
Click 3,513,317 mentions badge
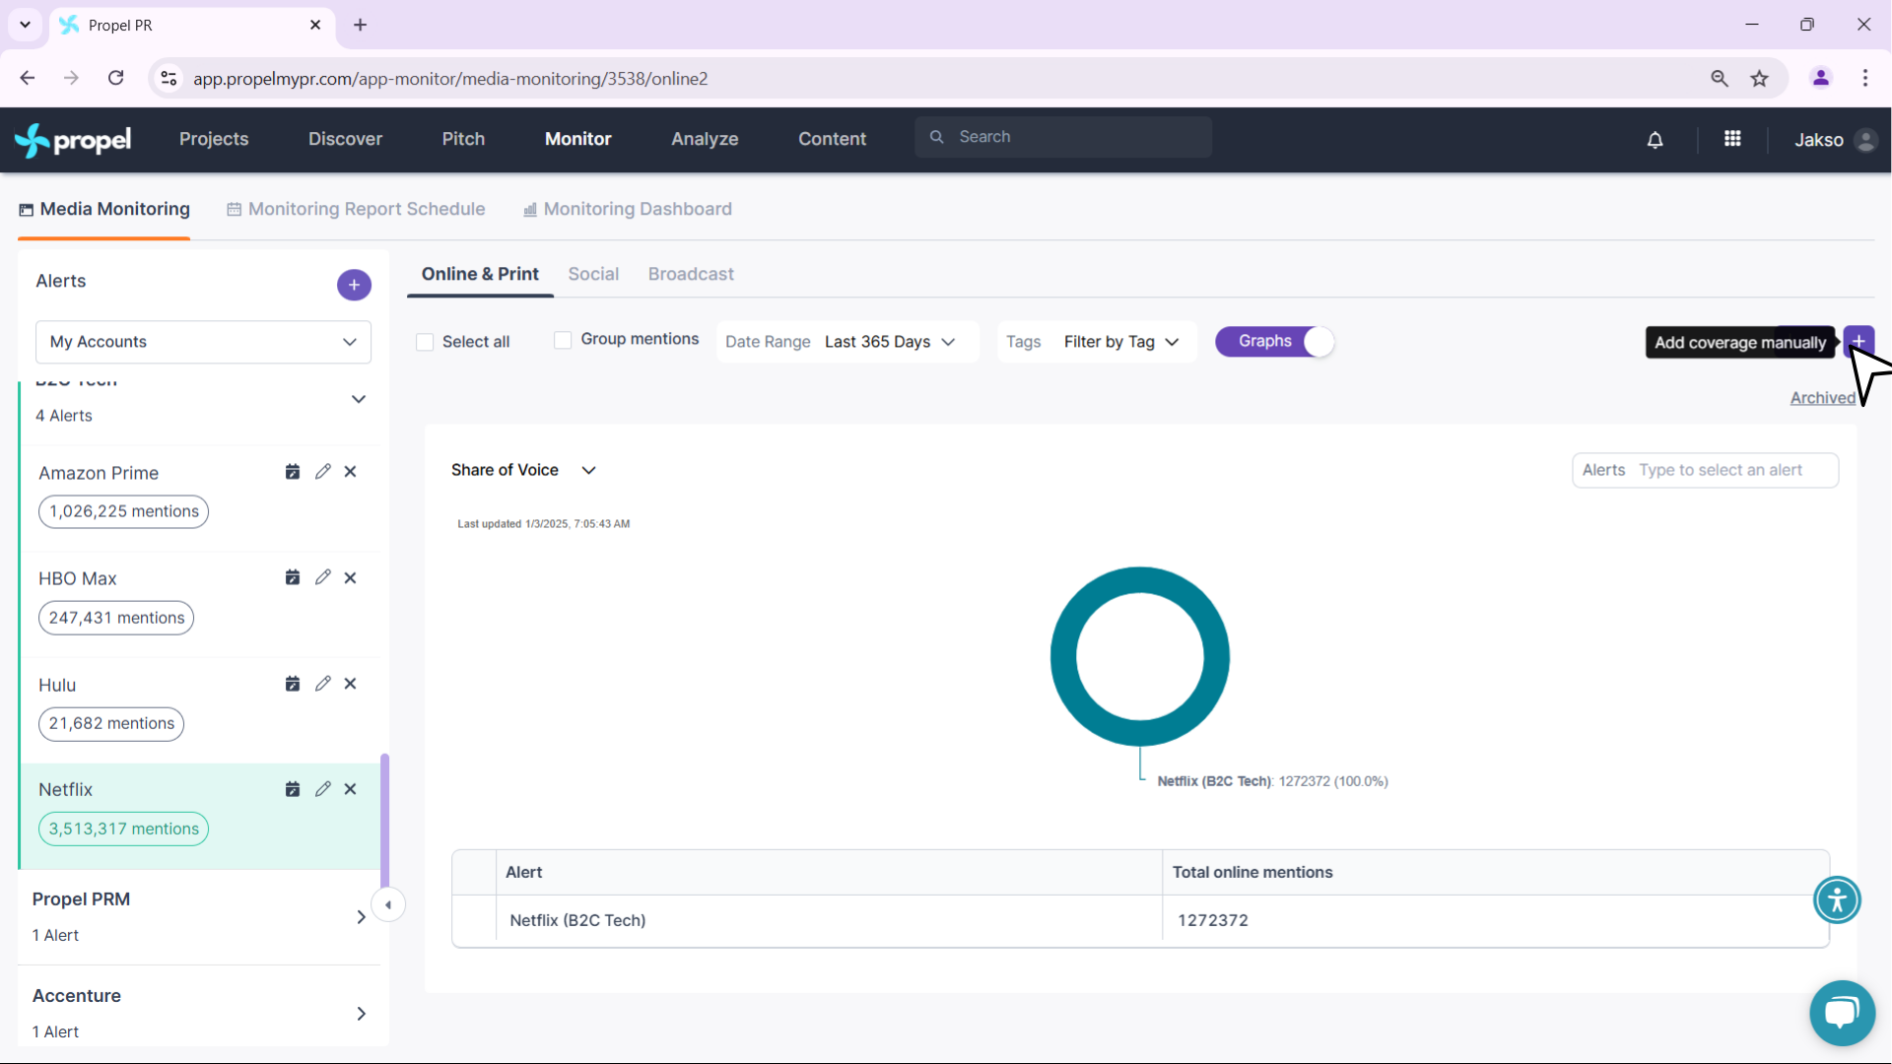123,829
